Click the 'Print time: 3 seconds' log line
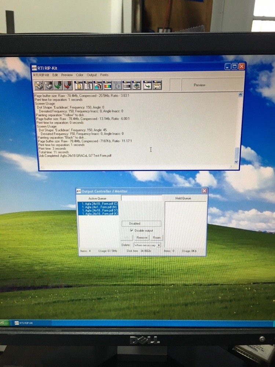This screenshot has width=275, height=367. [x=52, y=148]
